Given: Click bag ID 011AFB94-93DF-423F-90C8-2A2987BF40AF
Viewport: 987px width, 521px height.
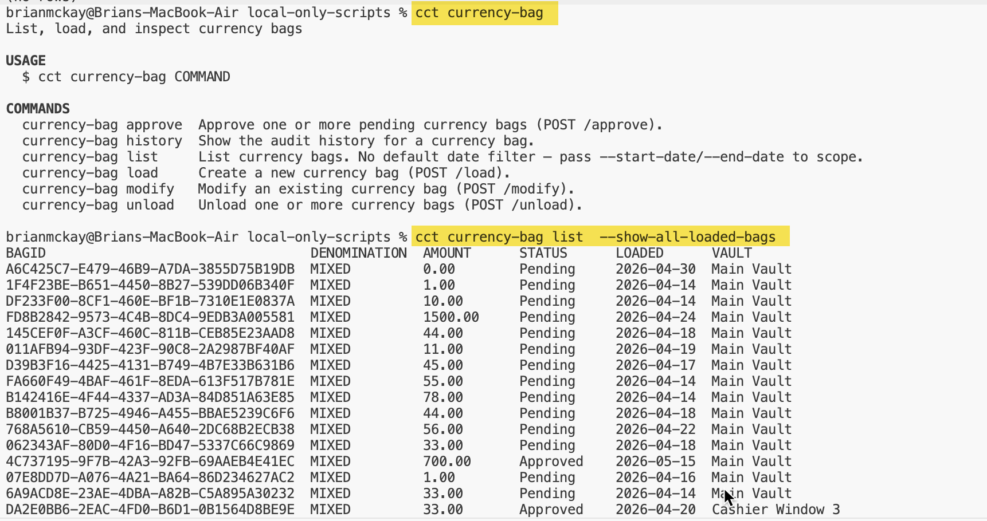Looking at the screenshot, I should pos(150,349).
